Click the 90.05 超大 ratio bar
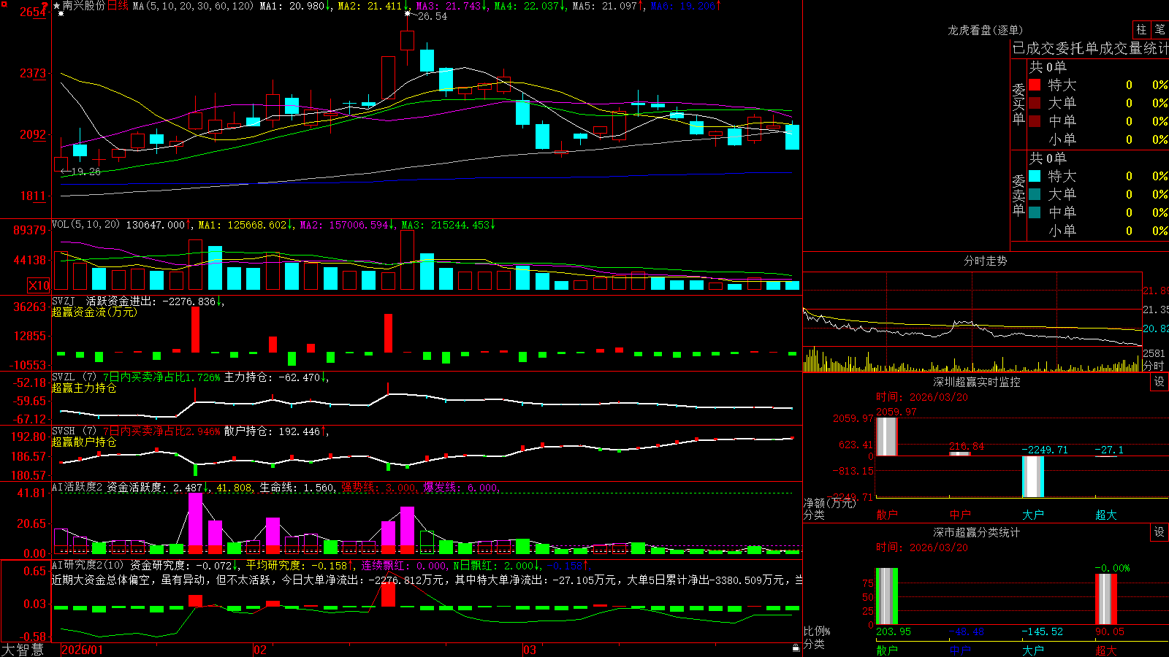The image size is (1169, 657). [1106, 599]
